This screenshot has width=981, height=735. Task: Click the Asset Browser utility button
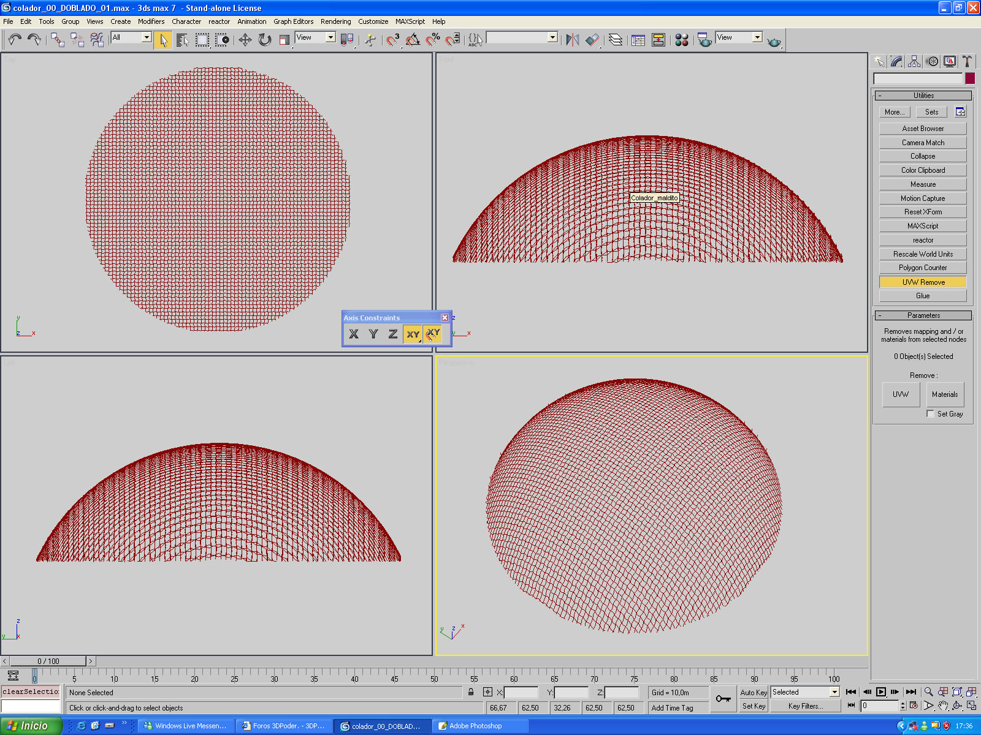coord(923,129)
